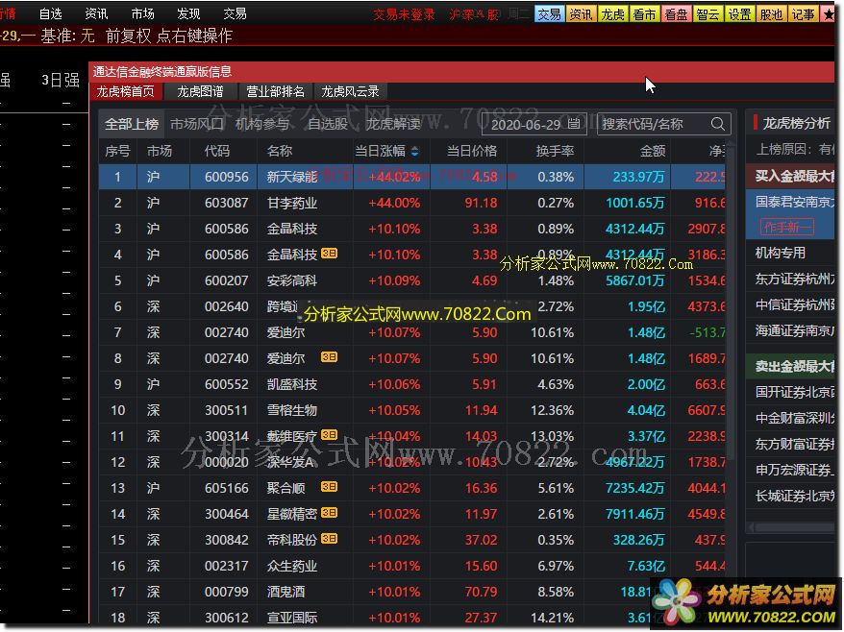Switch to 龙虎图谱 tab
This screenshot has height=632, width=844.
click(200, 91)
